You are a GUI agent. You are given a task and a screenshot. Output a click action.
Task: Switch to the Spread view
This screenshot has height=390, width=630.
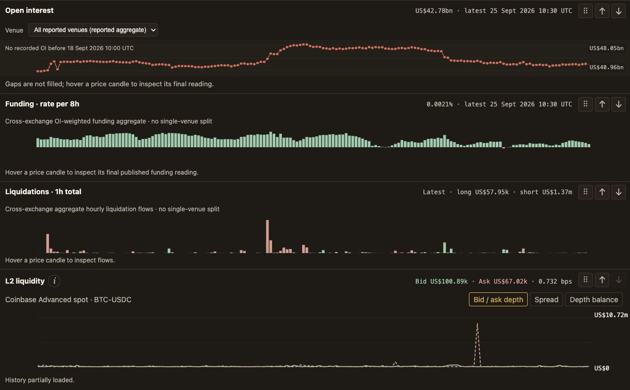click(x=546, y=300)
